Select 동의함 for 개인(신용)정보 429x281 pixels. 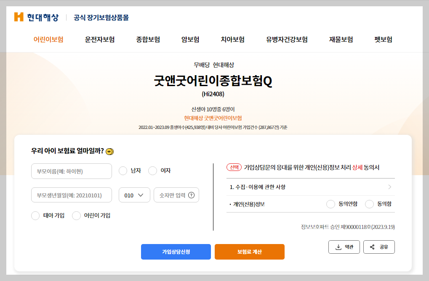pos(369,204)
